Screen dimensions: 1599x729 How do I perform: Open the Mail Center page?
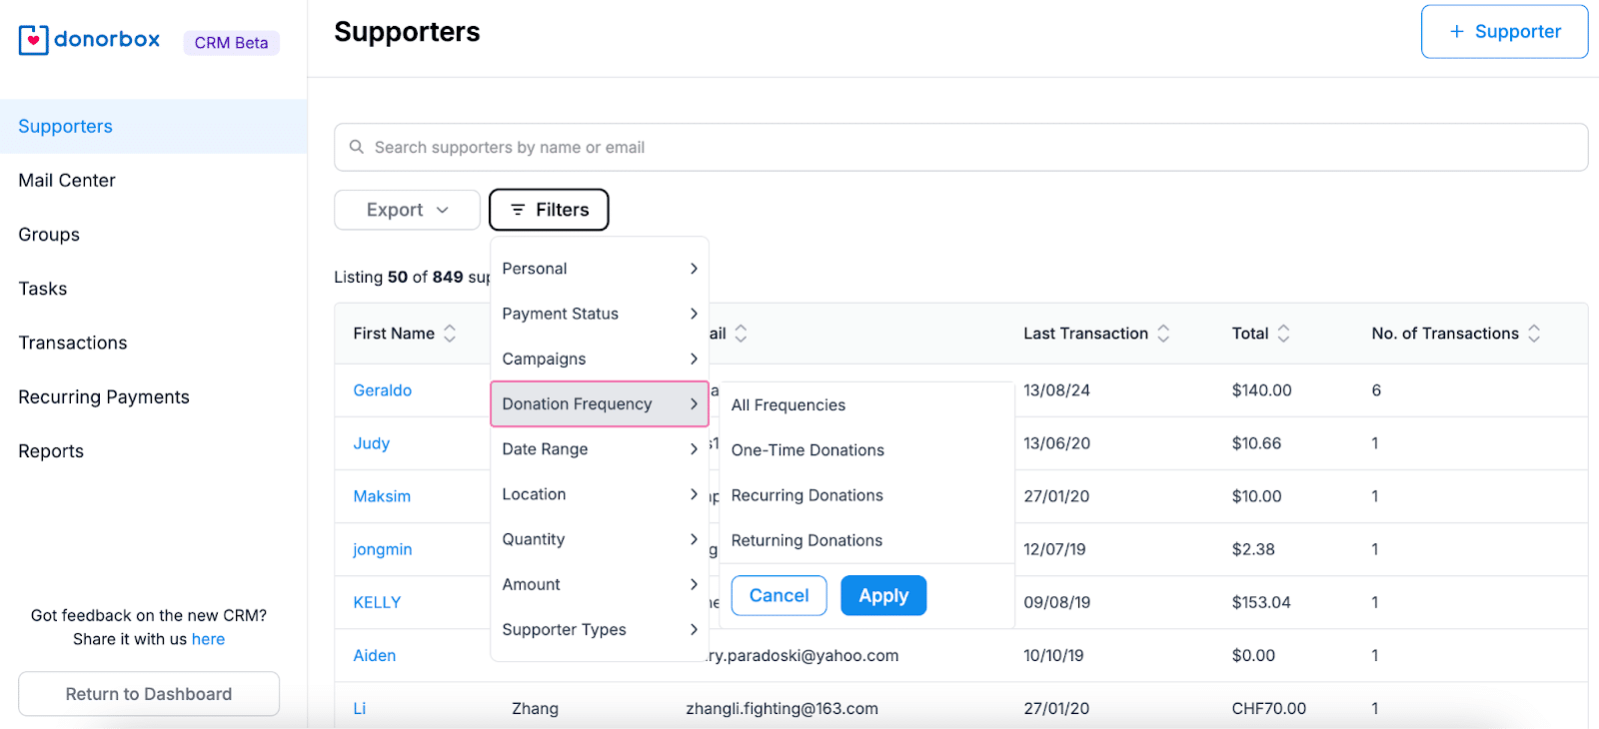click(x=67, y=181)
